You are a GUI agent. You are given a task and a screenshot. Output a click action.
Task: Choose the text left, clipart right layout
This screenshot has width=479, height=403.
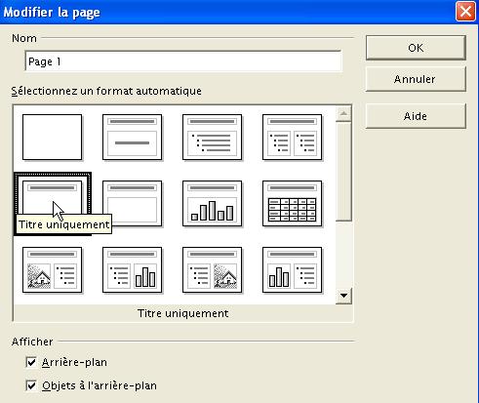click(212, 269)
